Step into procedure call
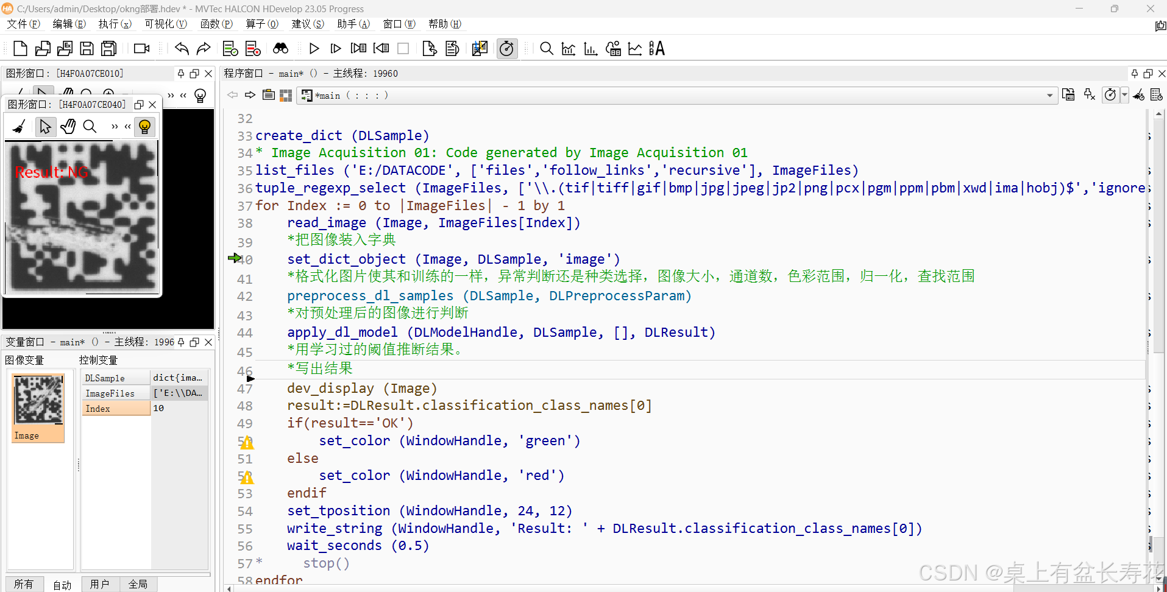The width and height of the screenshot is (1167, 592). coord(358,49)
